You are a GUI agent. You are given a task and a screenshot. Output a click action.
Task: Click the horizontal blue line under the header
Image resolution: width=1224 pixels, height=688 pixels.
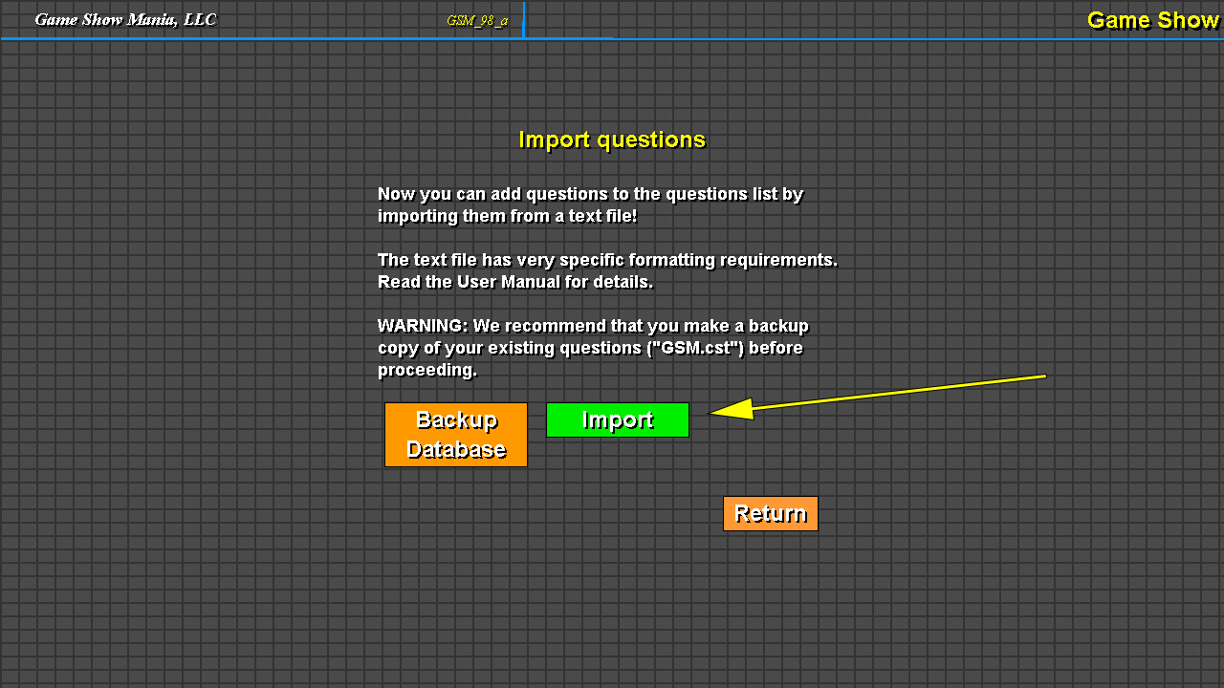pos(861,39)
